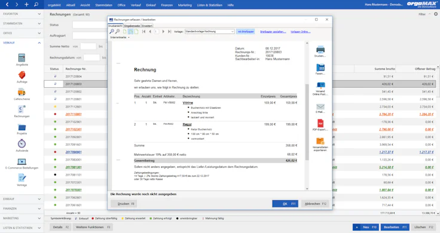Image resolution: width=440 pixels, height=233 pixels.
Task: Expand the Einkauf sidebar section
Action: (x=22, y=199)
